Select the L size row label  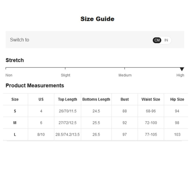[15, 134]
